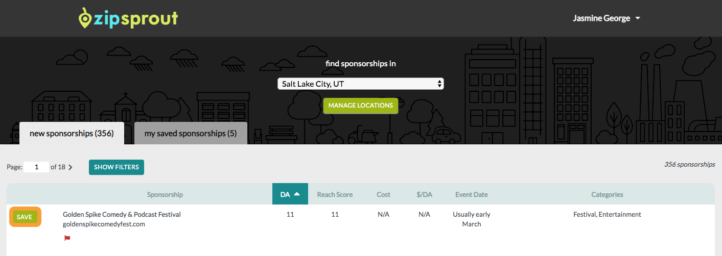The height and width of the screenshot is (256, 722).
Task: Sort by Event Date column
Action: (472, 194)
